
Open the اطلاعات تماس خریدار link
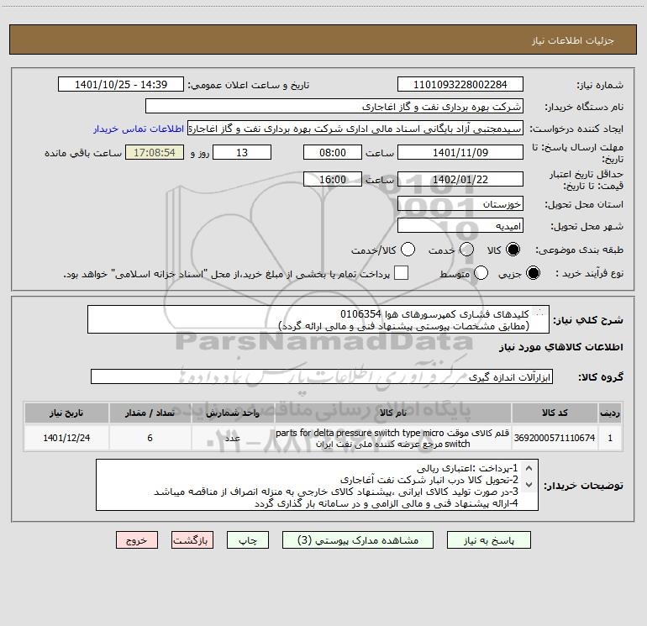[139, 129]
